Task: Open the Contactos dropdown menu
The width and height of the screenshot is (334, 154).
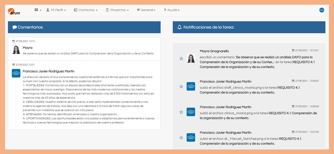Action: point(86,10)
